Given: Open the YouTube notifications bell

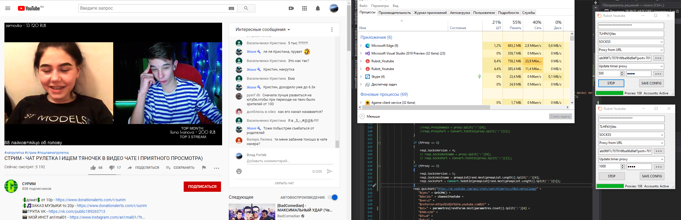Looking at the screenshot, I should point(318,8).
